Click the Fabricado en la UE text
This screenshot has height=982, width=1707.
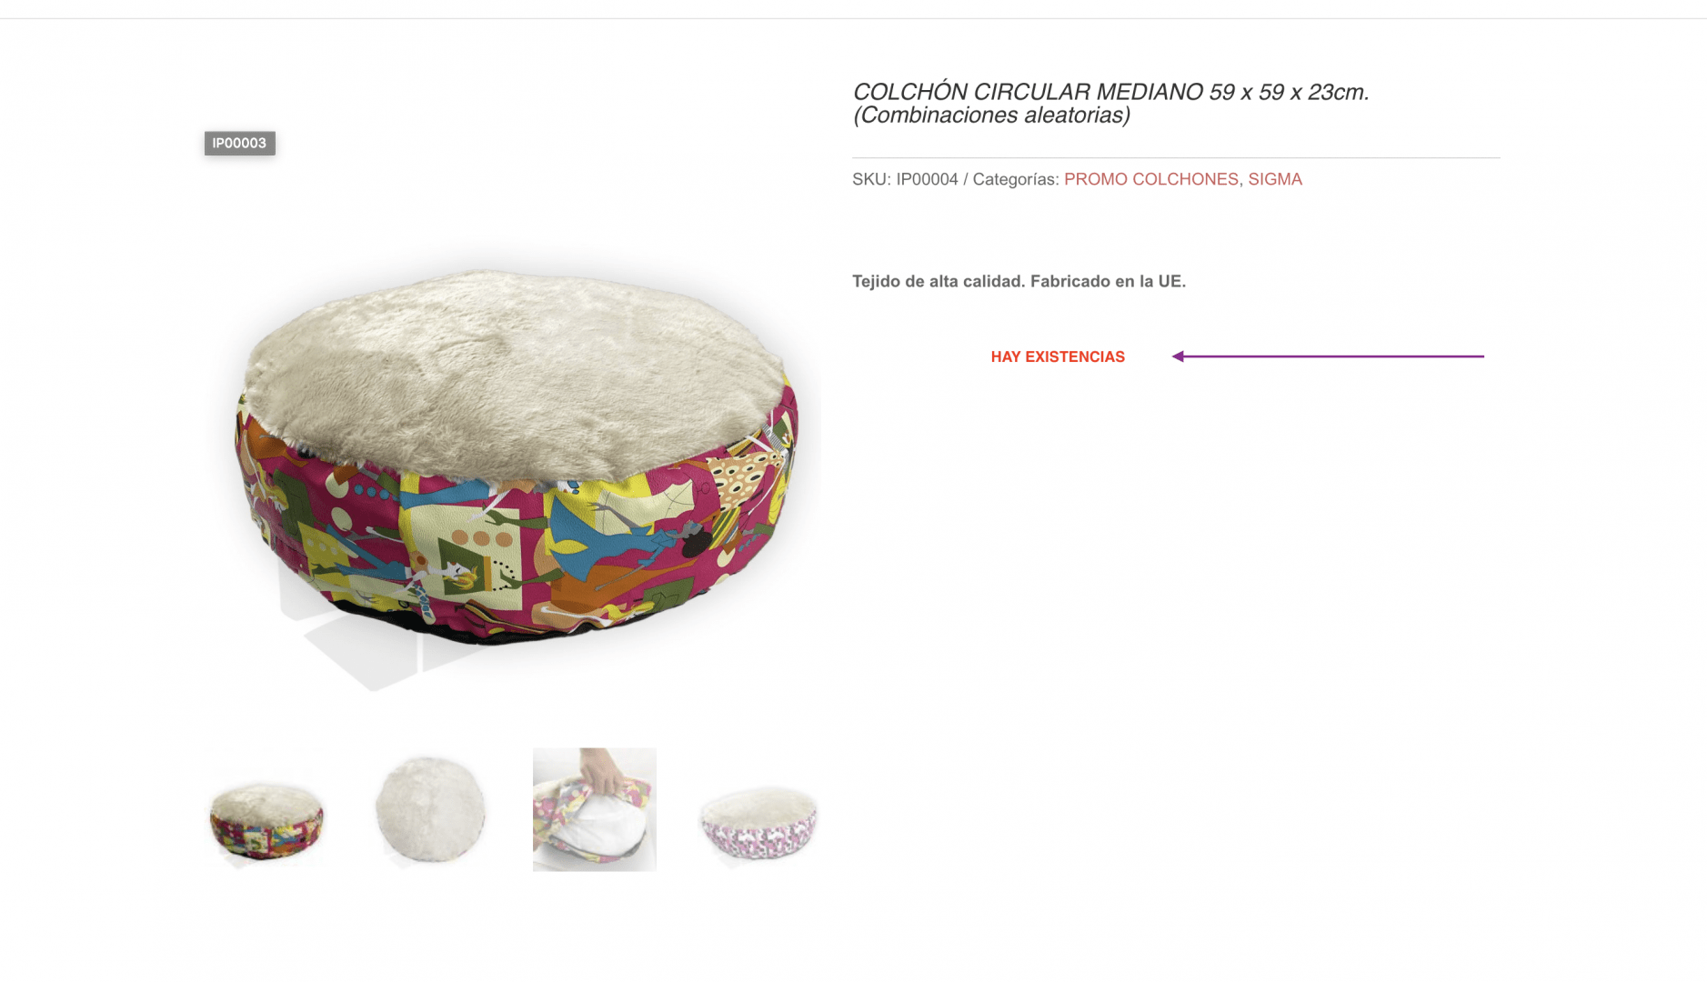click(1108, 281)
